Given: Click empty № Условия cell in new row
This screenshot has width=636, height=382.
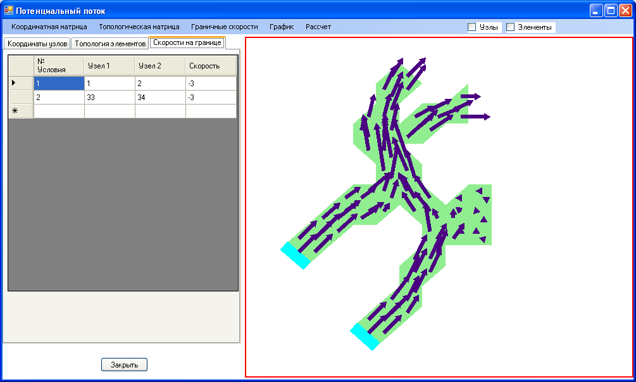Looking at the screenshot, I should [x=59, y=111].
